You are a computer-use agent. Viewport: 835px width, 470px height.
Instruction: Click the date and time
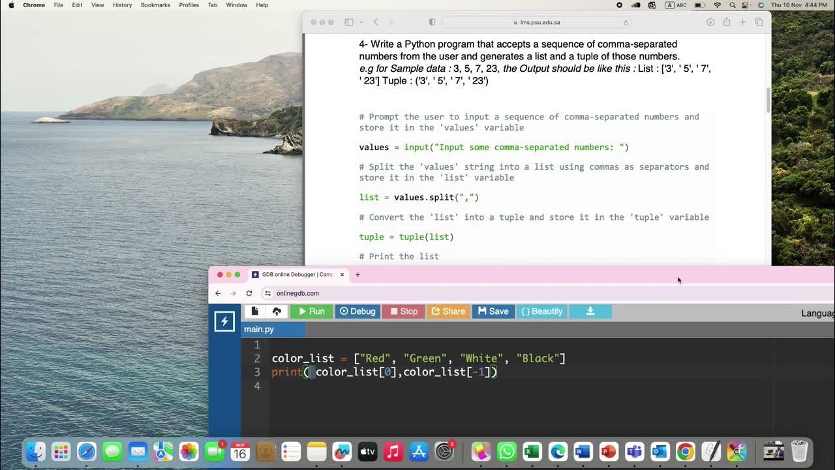point(800,5)
